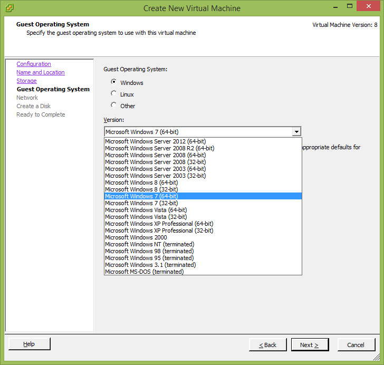Screen dimensions: 384x365
Task: Click the window resize grip corner
Action: [377, 358]
